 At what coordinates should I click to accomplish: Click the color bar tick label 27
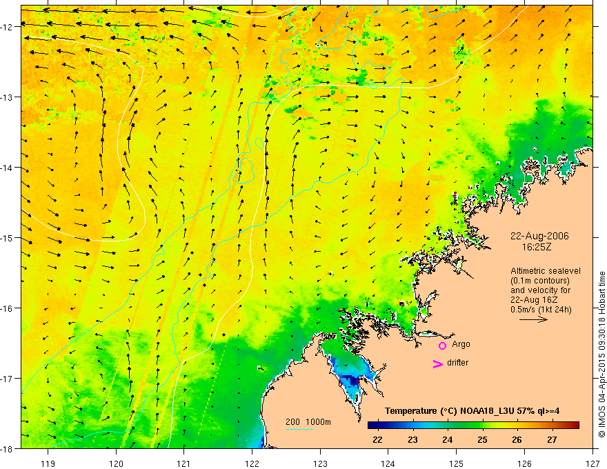pos(552,439)
